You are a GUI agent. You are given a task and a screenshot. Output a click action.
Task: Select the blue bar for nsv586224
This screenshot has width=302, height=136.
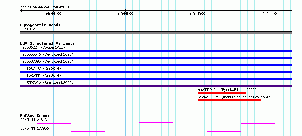156,51
